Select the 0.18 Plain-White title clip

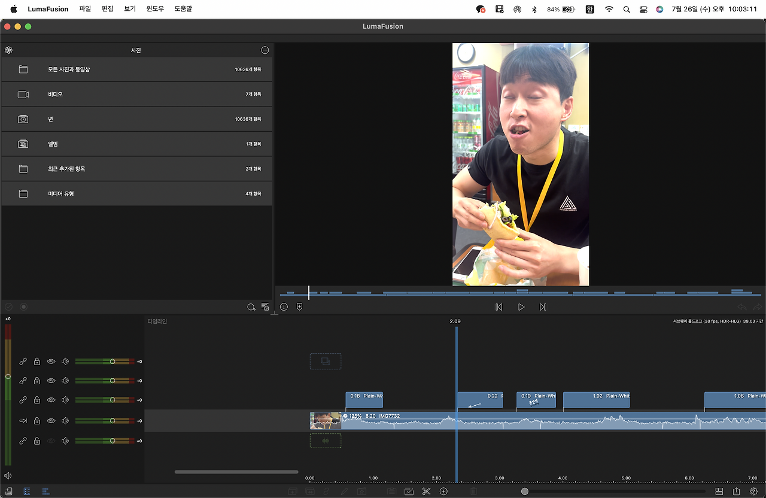[364, 400]
